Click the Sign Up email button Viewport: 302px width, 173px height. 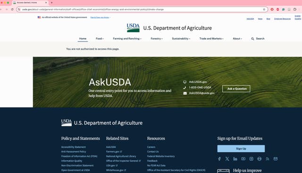pyautogui.click(x=241, y=148)
